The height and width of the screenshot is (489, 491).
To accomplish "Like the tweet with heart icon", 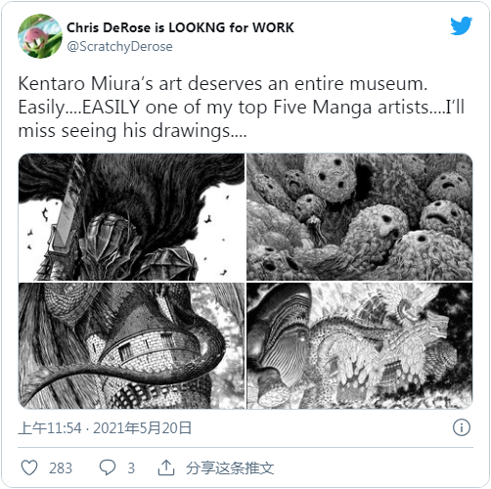I will pos(29,467).
